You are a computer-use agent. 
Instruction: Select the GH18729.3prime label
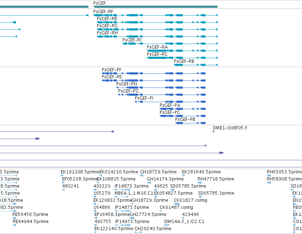[x=150, y=200]
